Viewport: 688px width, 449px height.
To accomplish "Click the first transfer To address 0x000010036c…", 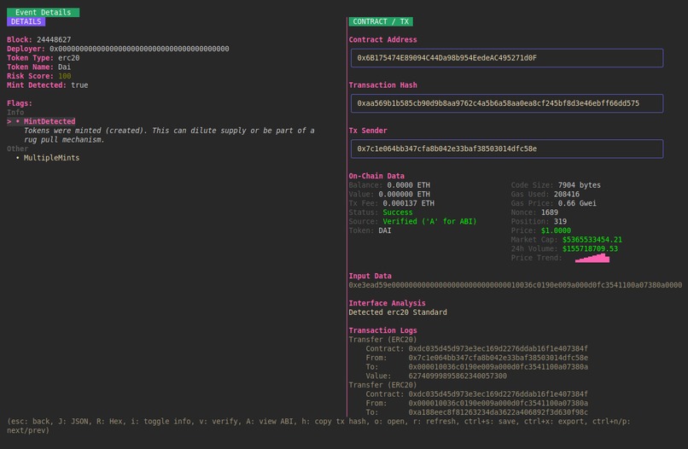I will 498,367.
